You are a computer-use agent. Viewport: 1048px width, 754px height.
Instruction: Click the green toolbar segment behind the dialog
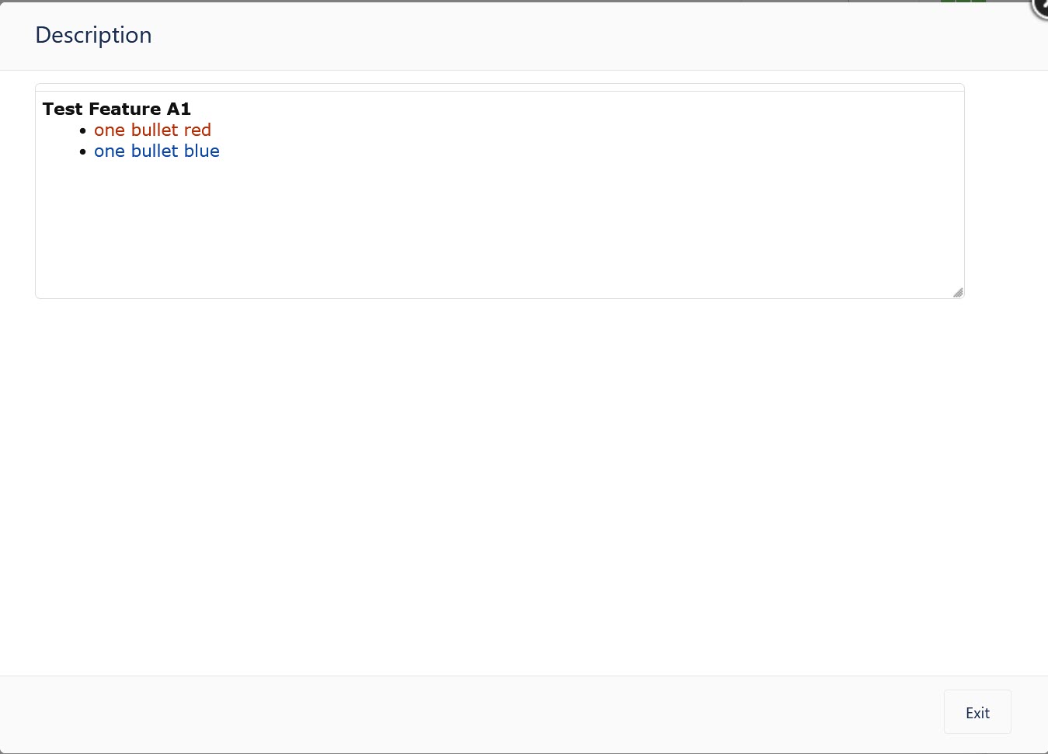pos(963,2)
